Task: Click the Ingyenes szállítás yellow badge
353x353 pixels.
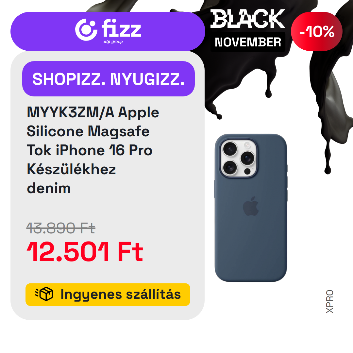Action: pos(108,294)
